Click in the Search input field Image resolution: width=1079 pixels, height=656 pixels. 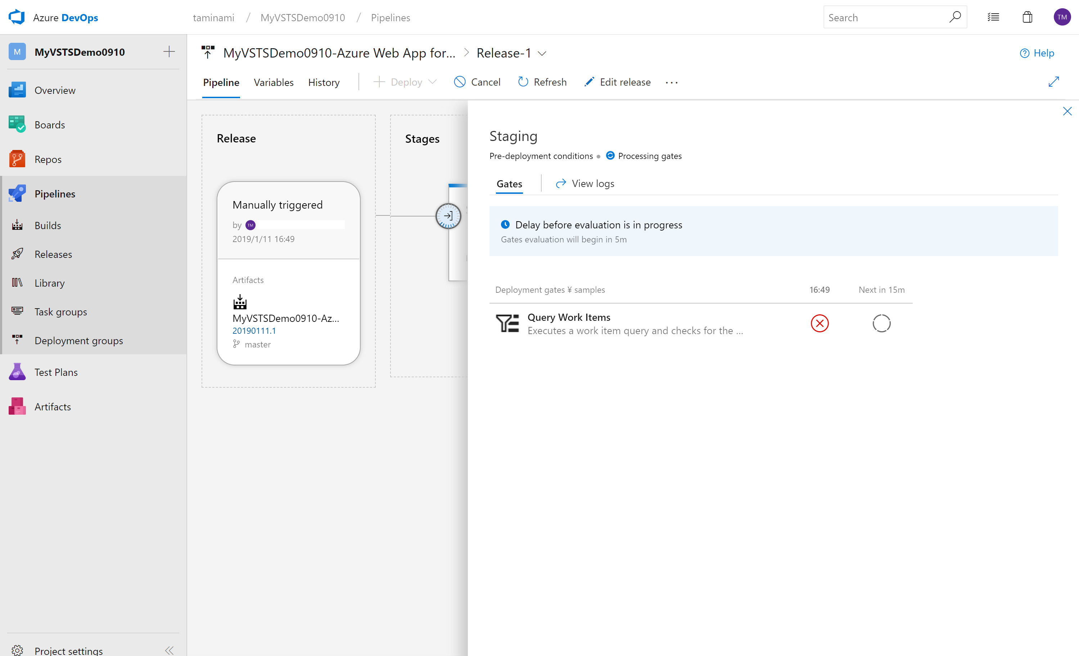click(x=885, y=18)
